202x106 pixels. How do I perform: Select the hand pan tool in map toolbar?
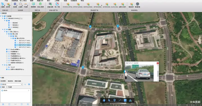point(104,100)
